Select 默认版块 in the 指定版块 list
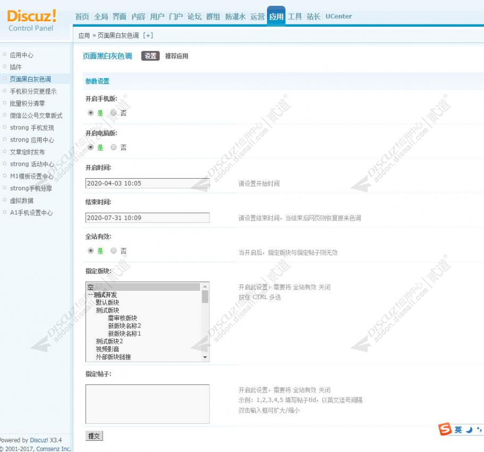The image size is (484, 452). [144, 303]
